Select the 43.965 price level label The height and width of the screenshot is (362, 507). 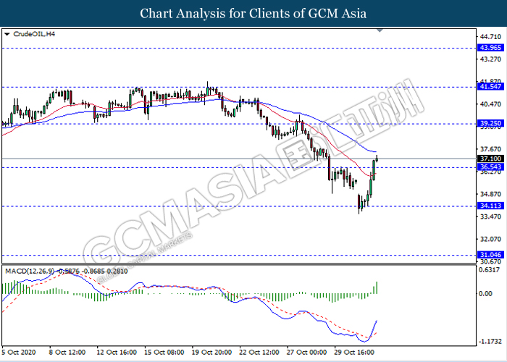(x=490, y=48)
